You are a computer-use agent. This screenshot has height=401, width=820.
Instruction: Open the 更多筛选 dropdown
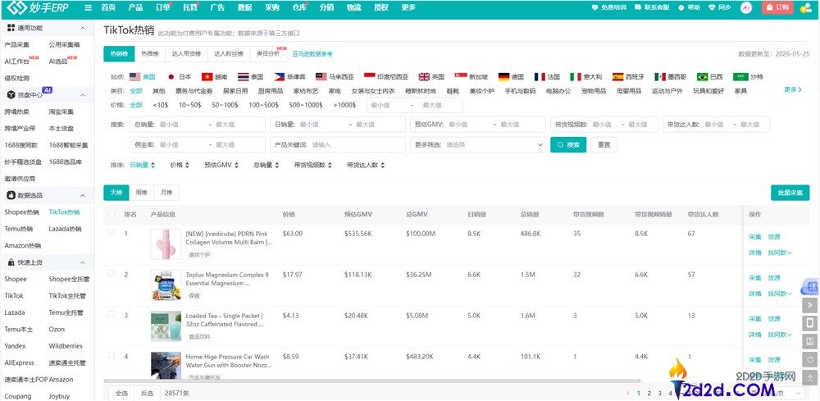pyautogui.click(x=478, y=145)
